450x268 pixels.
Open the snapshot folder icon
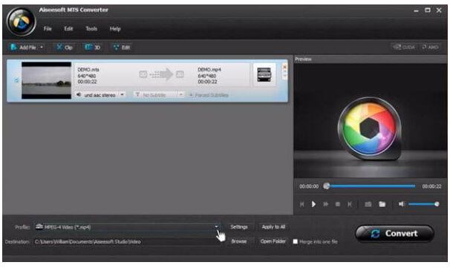point(382,204)
